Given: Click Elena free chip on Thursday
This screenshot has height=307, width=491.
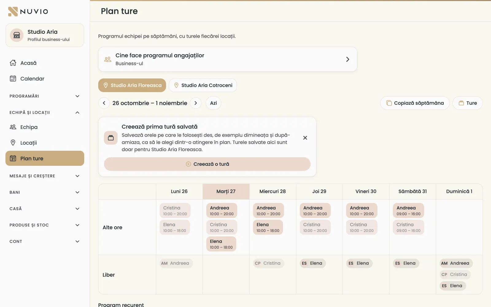Looking at the screenshot, I should [x=313, y=263].
